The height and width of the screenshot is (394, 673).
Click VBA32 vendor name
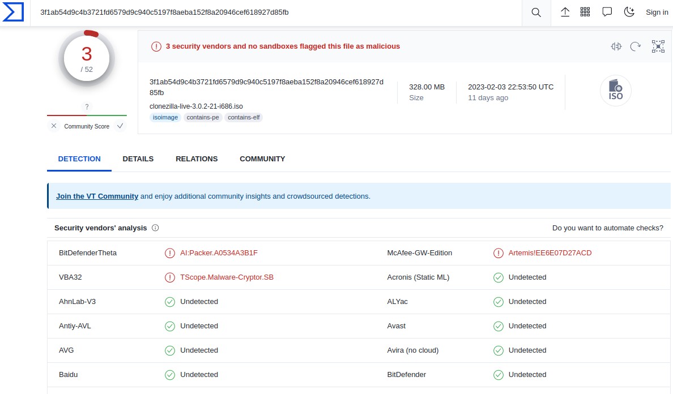pyautogui.click(x=70, y=277)
